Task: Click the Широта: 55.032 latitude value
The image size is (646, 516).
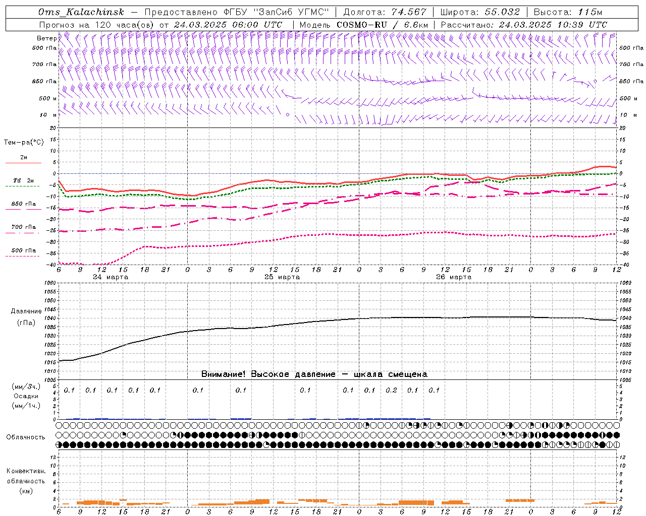Action: pyautogui.click(x=480, y=12)
